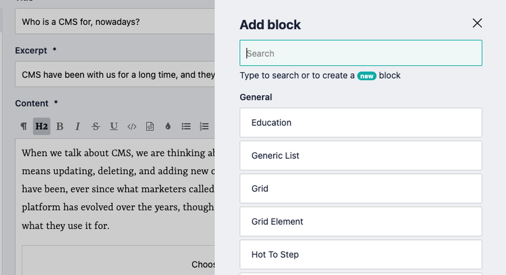Click the block search field
The height and width of the screenshot is (275, 506).
pyautogui.click(x=360, y=53)
